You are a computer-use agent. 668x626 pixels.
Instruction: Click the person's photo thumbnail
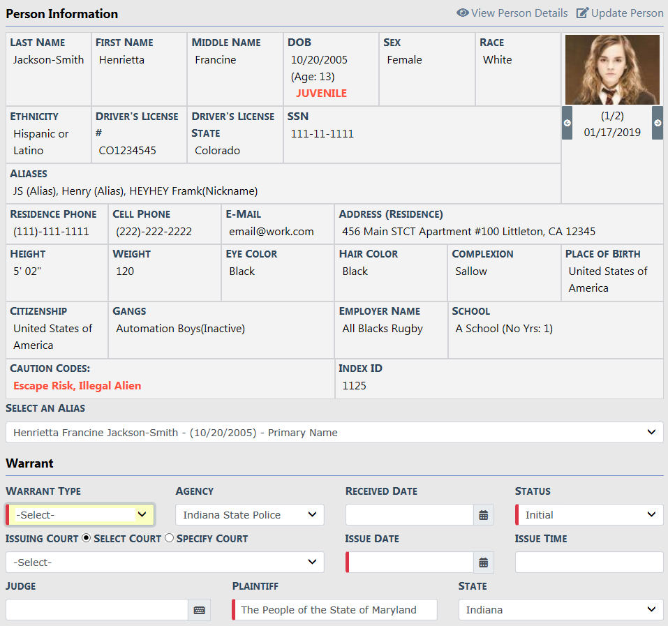click(x=611, y=69)
